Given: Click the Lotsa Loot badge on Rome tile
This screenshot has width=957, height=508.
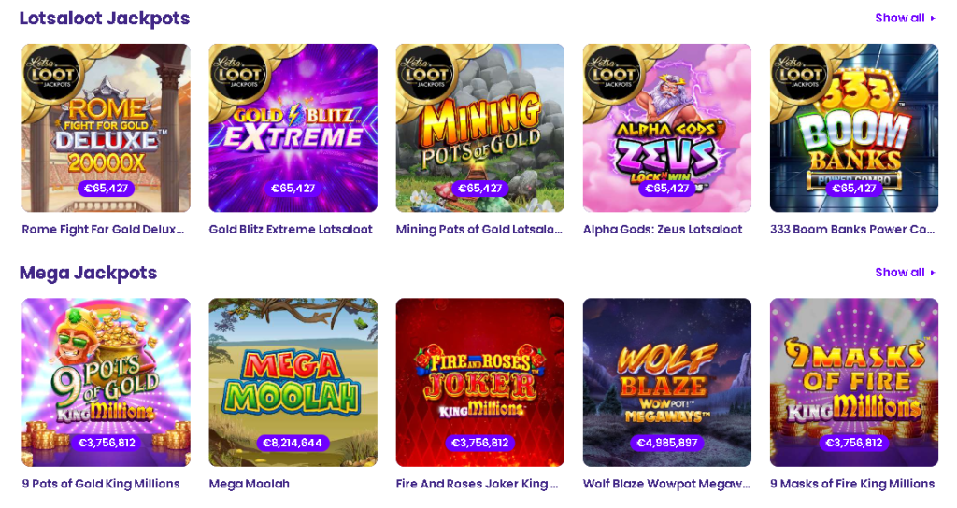Looking at the screenshot, I should point(52,74).
